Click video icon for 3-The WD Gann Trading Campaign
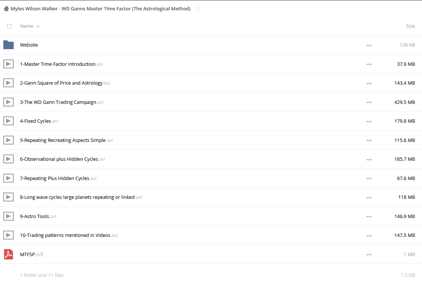The height and width of the screenshot is (282, 422). [x=9, y=102]
